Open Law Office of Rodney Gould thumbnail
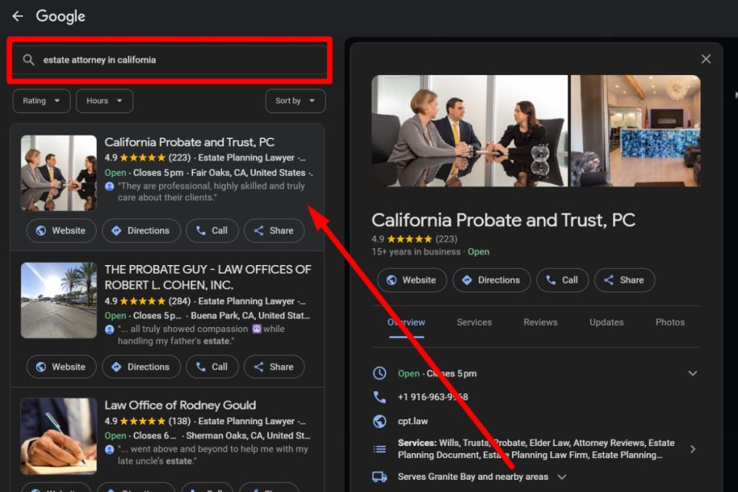 click(59, 436)
